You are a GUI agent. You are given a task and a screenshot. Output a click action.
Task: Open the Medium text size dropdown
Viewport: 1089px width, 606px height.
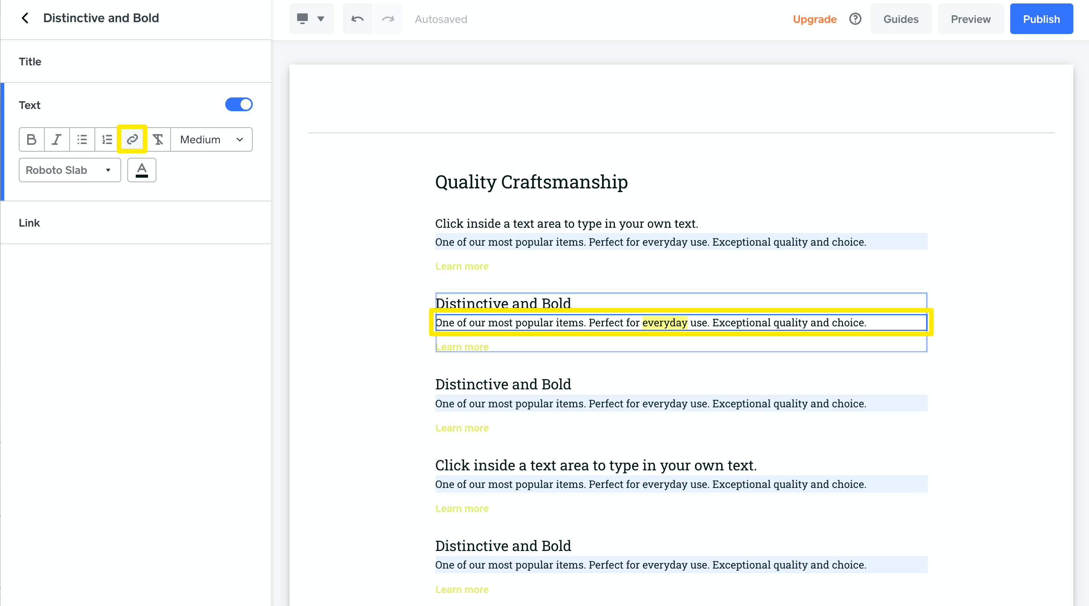(211, 139)
